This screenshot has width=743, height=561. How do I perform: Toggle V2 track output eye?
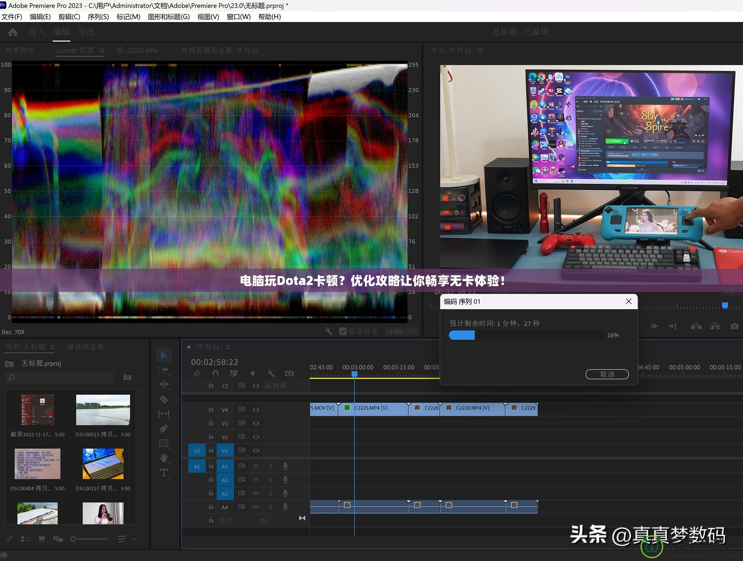point(256,437)
